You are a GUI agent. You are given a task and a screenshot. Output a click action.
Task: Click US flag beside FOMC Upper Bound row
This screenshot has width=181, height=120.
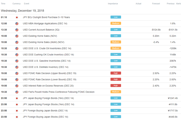(x=17, y=73)
